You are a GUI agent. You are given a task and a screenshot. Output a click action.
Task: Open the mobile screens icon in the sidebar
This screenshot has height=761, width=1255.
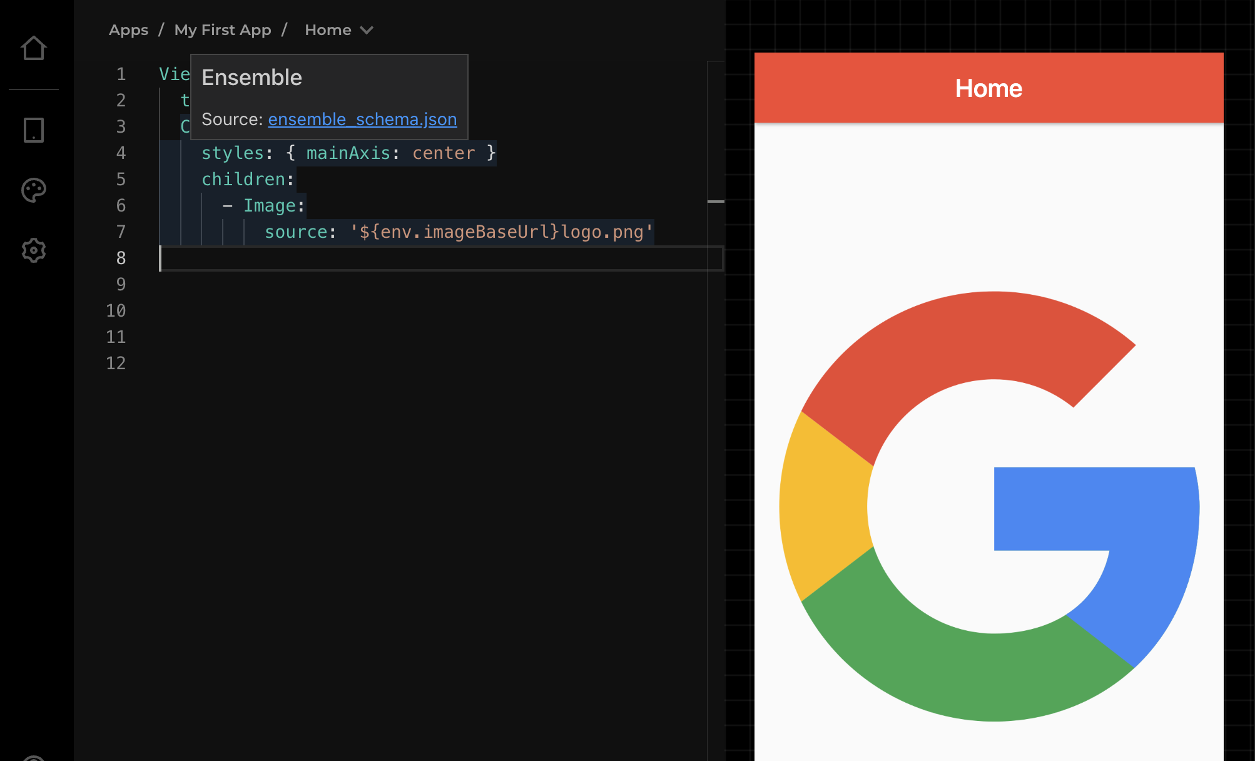coord(33,130)
